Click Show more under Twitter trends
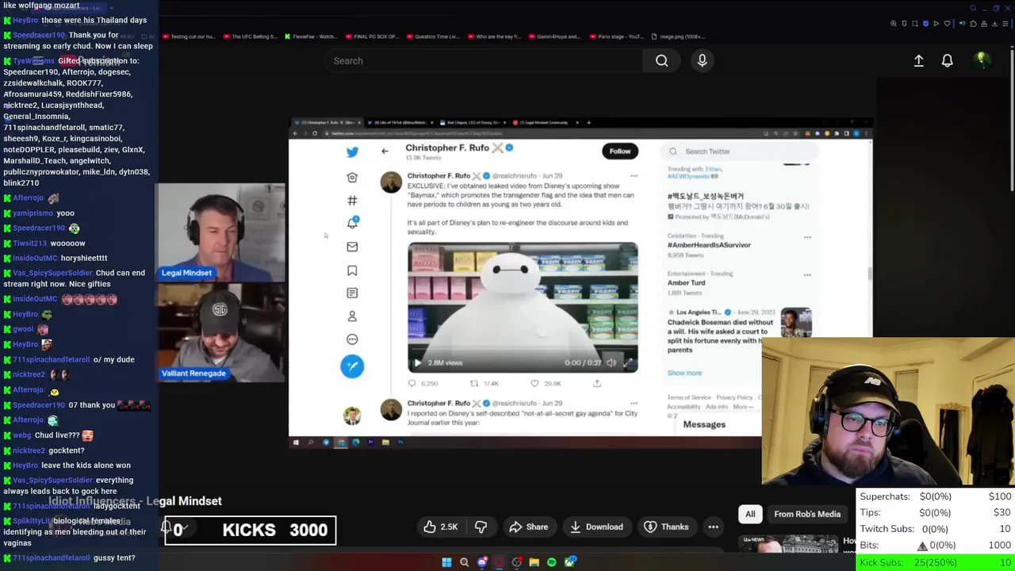This screenshot has height=571, width=1015. 684,373
